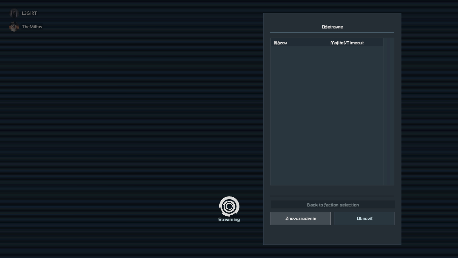Viewport: 458px width, 258px height.
Task: Click the bottom of the list scrollbar
Action: point(389,182)
